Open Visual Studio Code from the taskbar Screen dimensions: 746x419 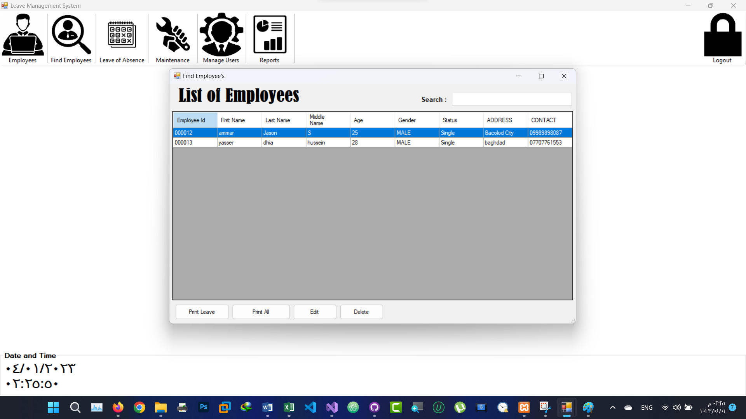click(x=310, y=407)
